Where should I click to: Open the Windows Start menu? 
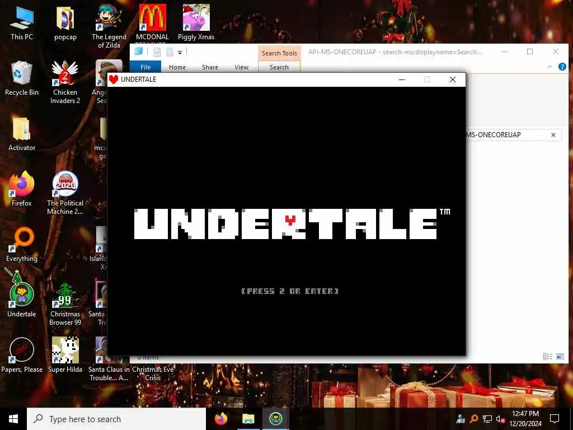[13, 419]
